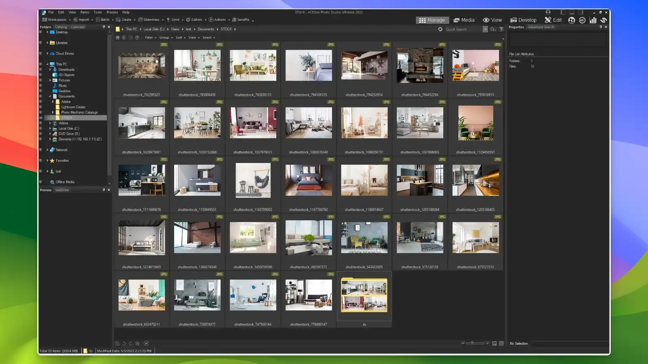Click STOCK in the breadcrumb path
Viewport: 648px width, 364px height.
pos(226,29)
